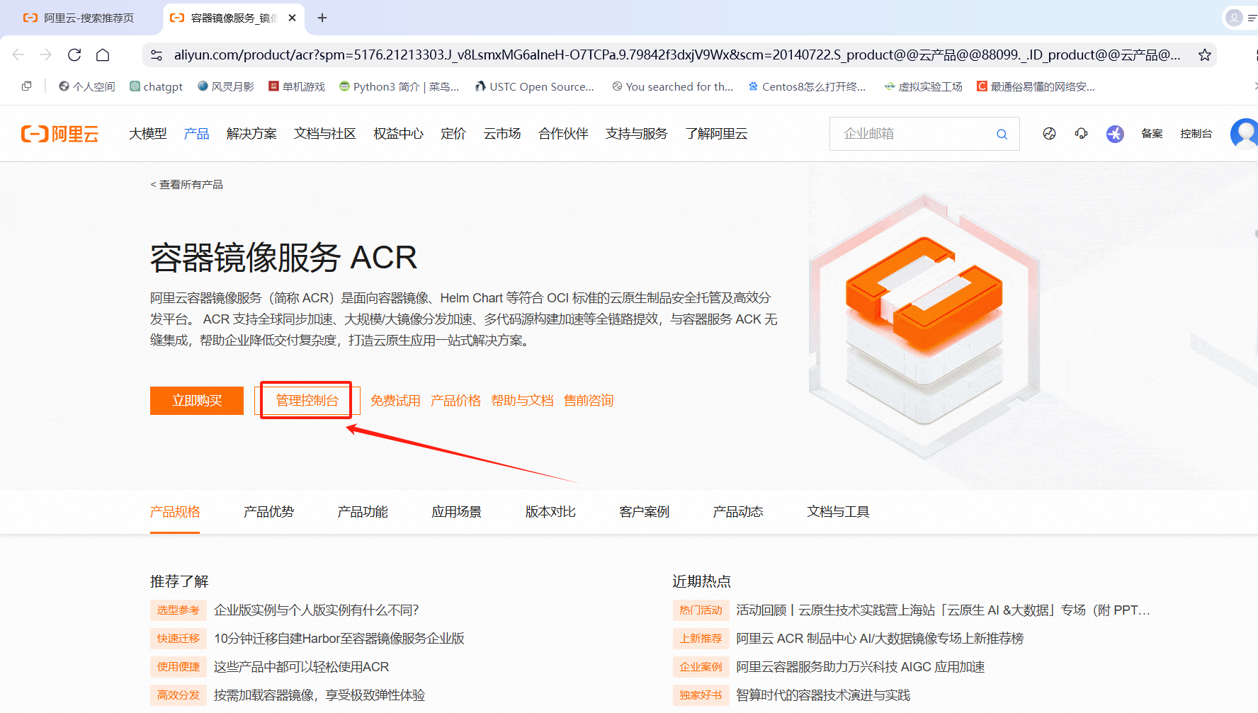Click the 立即购买 button
Screen dimensions: 1258x713
[197, 401]
